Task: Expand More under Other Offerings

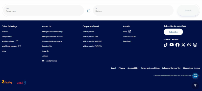Action: point(4,51)
